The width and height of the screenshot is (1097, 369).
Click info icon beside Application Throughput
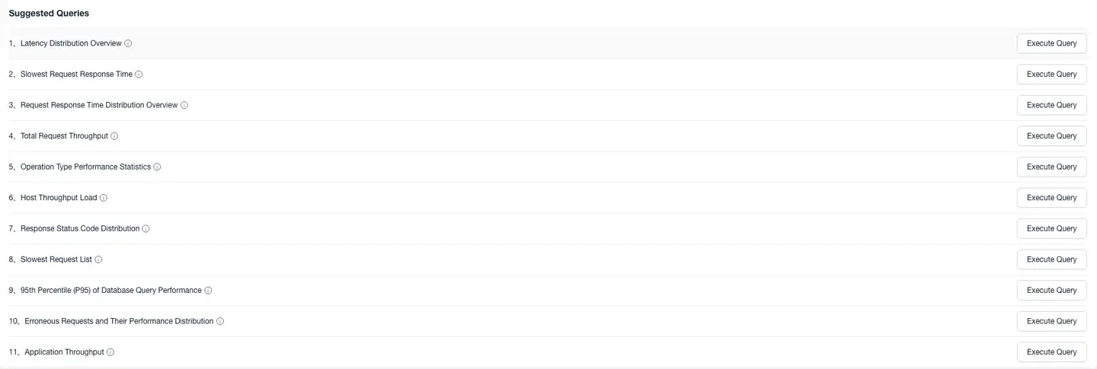pos(110,352)
